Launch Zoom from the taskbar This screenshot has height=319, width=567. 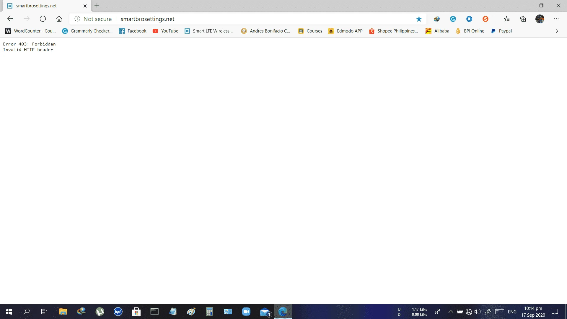pos(246,312)
